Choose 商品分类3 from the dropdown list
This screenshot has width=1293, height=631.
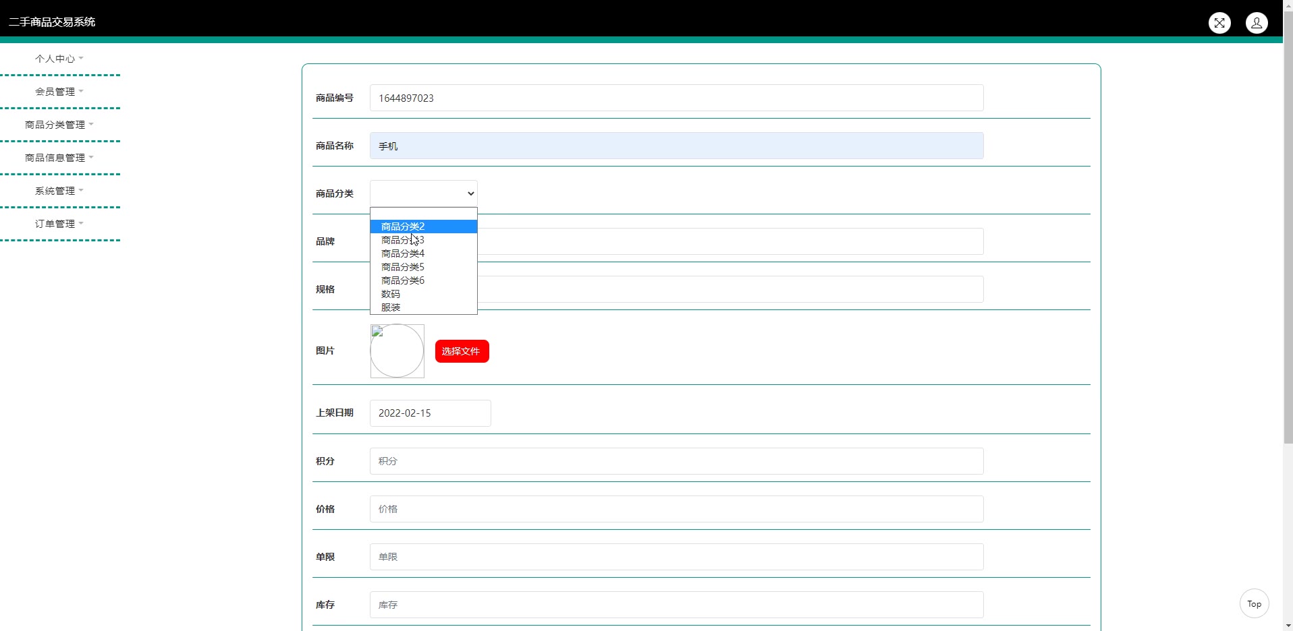point(424,240)
